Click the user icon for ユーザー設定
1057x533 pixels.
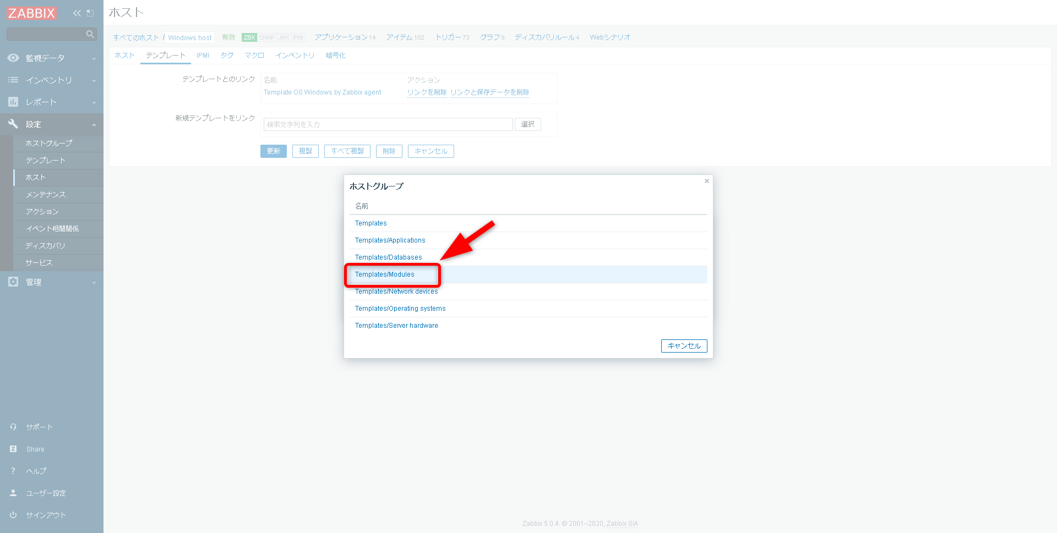click(x=13, y=493)
